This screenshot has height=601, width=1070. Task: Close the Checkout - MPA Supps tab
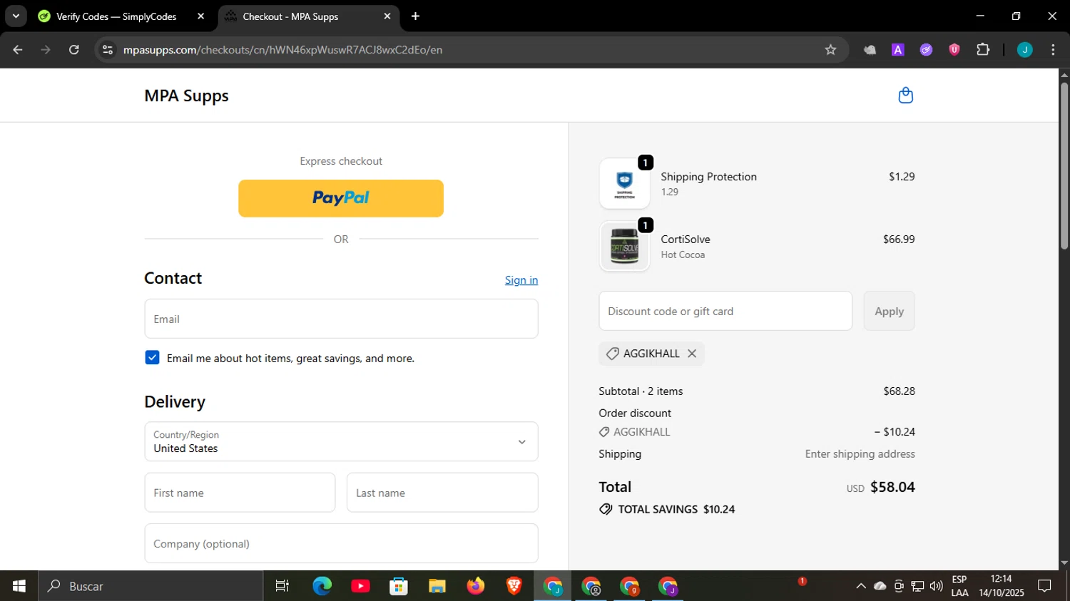coord(387,16)
